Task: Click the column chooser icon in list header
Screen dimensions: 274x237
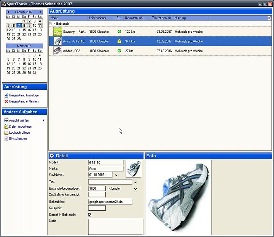Action: 269,18
